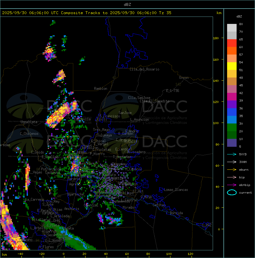Image resolution: width=255 pixels, height=258 pixels.
Task: Click the 'E_Chical' map label
Action: tap(98, 141)
